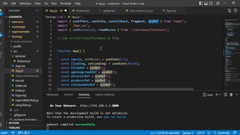Open the Go menu
240x135 pixels.
46,3
